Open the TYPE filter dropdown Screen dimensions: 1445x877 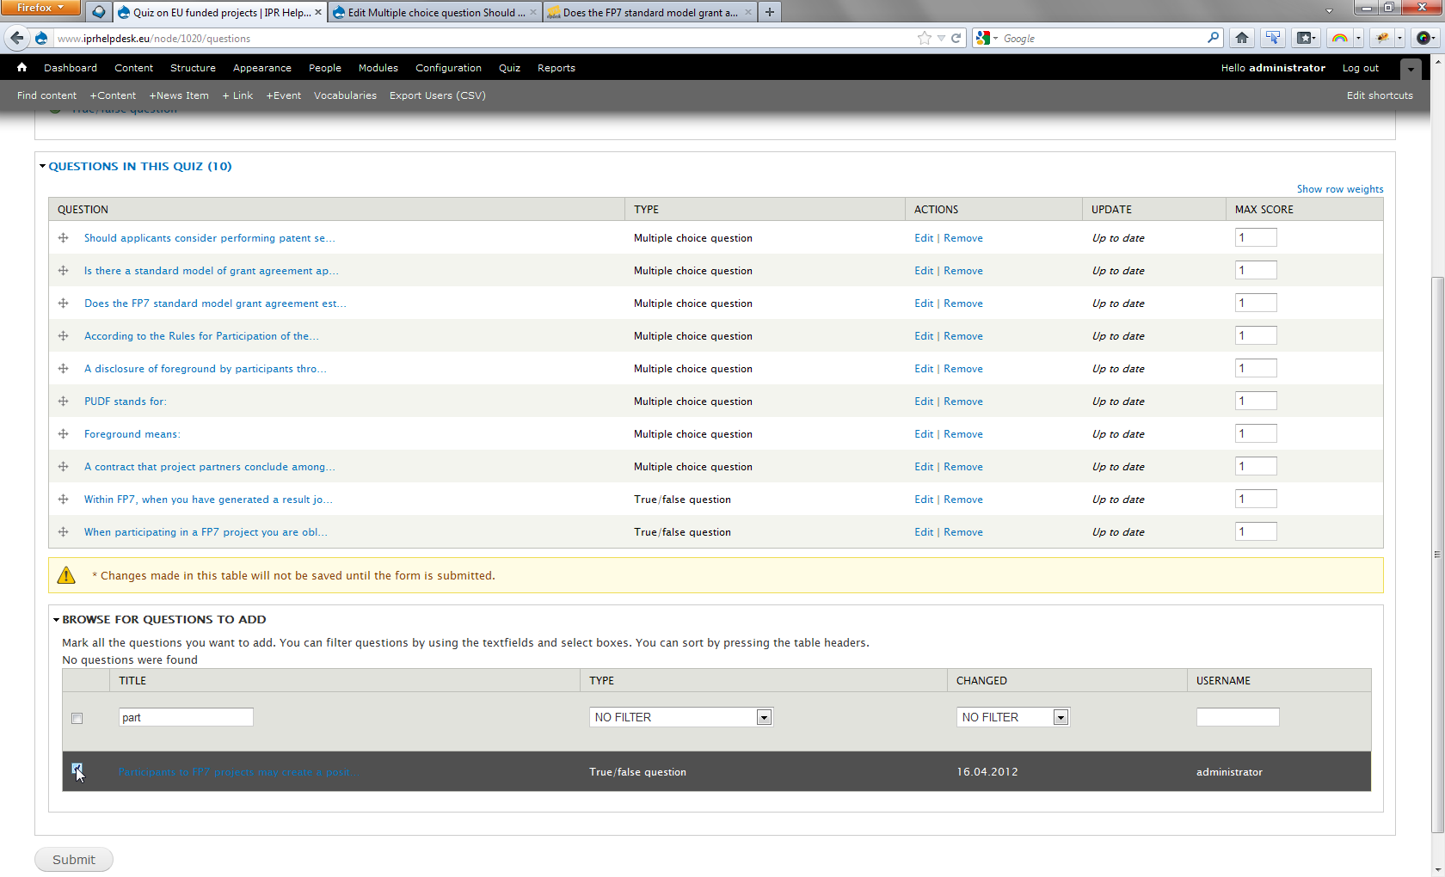pyautogui.click(x=681, y=717)
